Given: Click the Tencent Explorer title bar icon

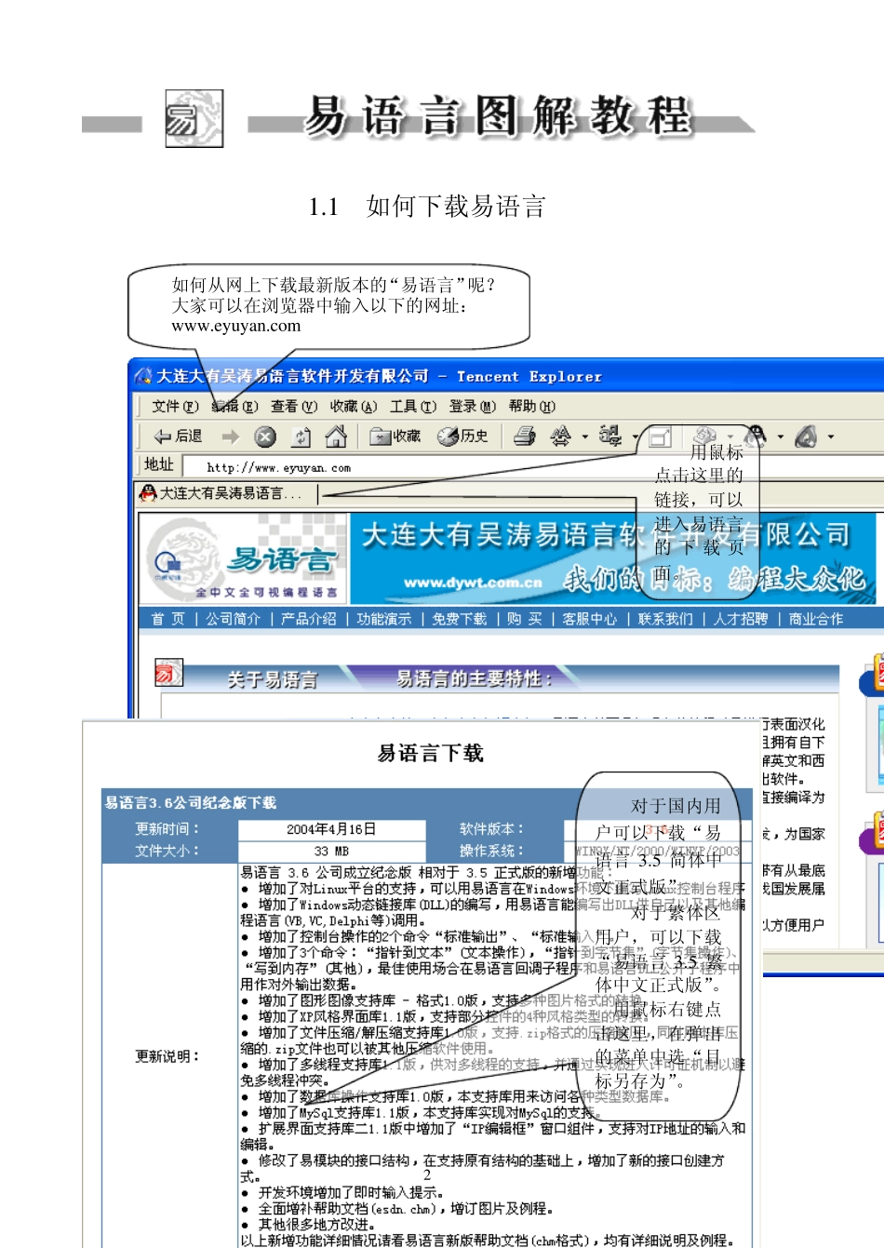Looking at the screenshot, I should (x=143, y=376).
